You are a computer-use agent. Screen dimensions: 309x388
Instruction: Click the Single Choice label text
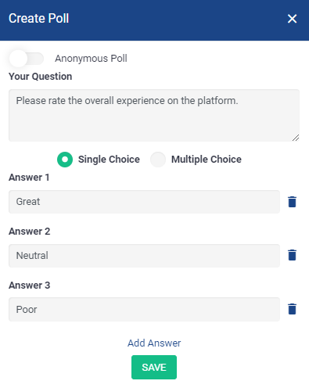[x=109, y=160]
